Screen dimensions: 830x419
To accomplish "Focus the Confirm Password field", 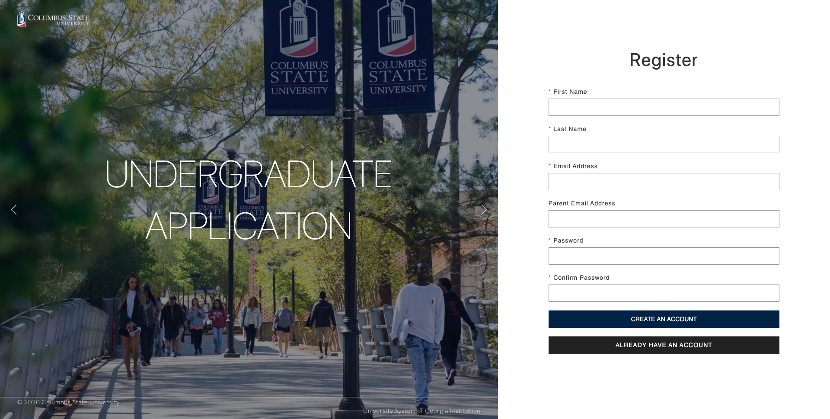I will [664, 293].
